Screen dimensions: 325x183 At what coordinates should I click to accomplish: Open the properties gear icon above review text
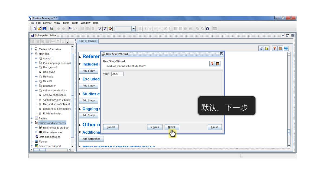coord(261,48)
